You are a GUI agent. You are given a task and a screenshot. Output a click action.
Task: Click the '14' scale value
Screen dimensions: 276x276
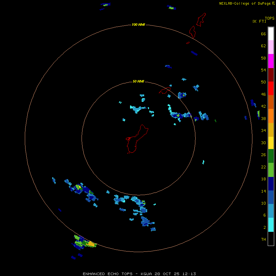(263, 191)
